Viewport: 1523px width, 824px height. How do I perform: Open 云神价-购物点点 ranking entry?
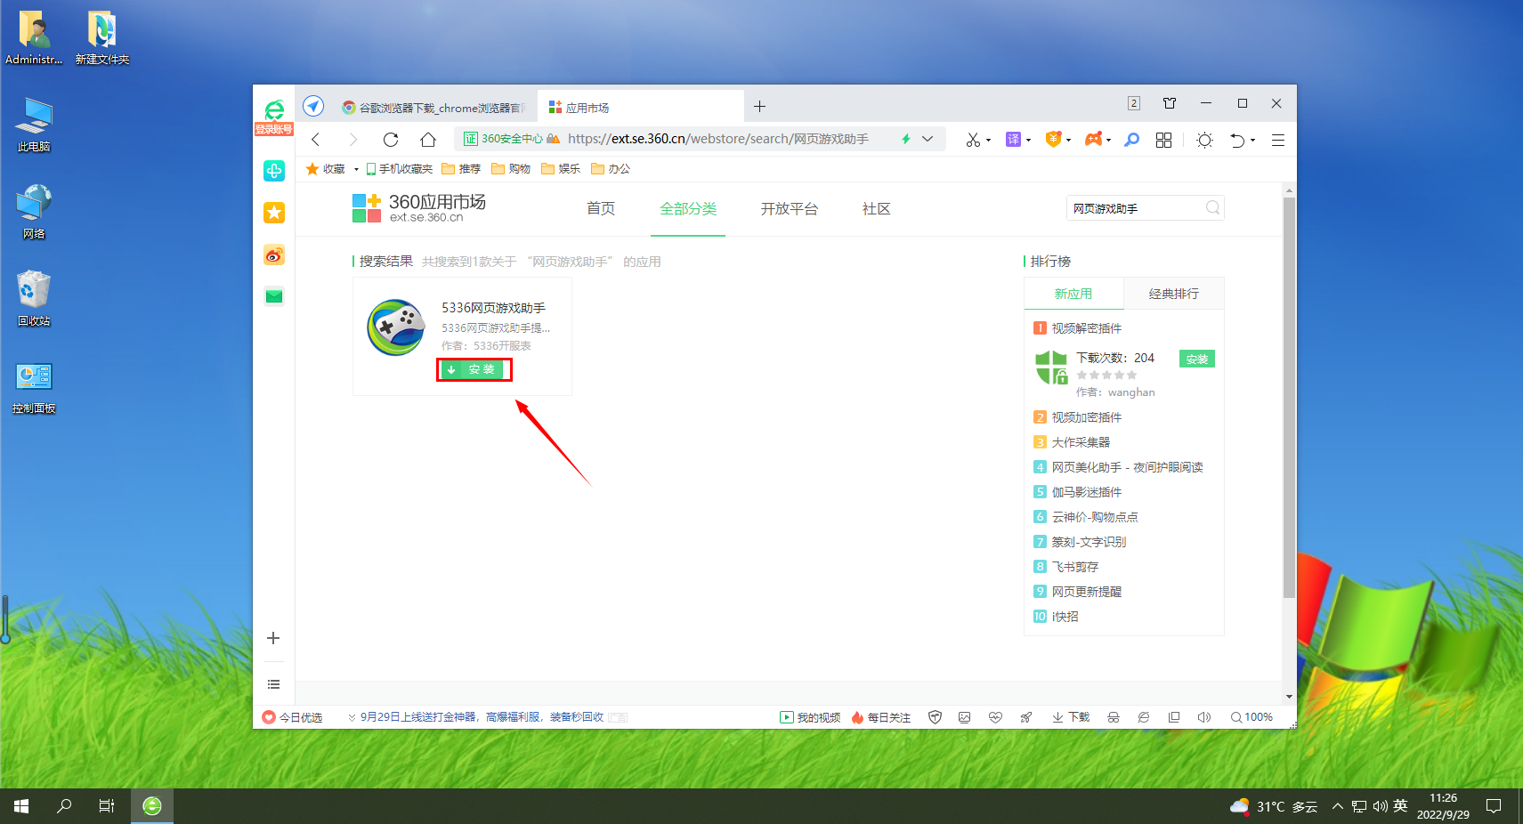pyautogui.click(x=1095, y=517)
